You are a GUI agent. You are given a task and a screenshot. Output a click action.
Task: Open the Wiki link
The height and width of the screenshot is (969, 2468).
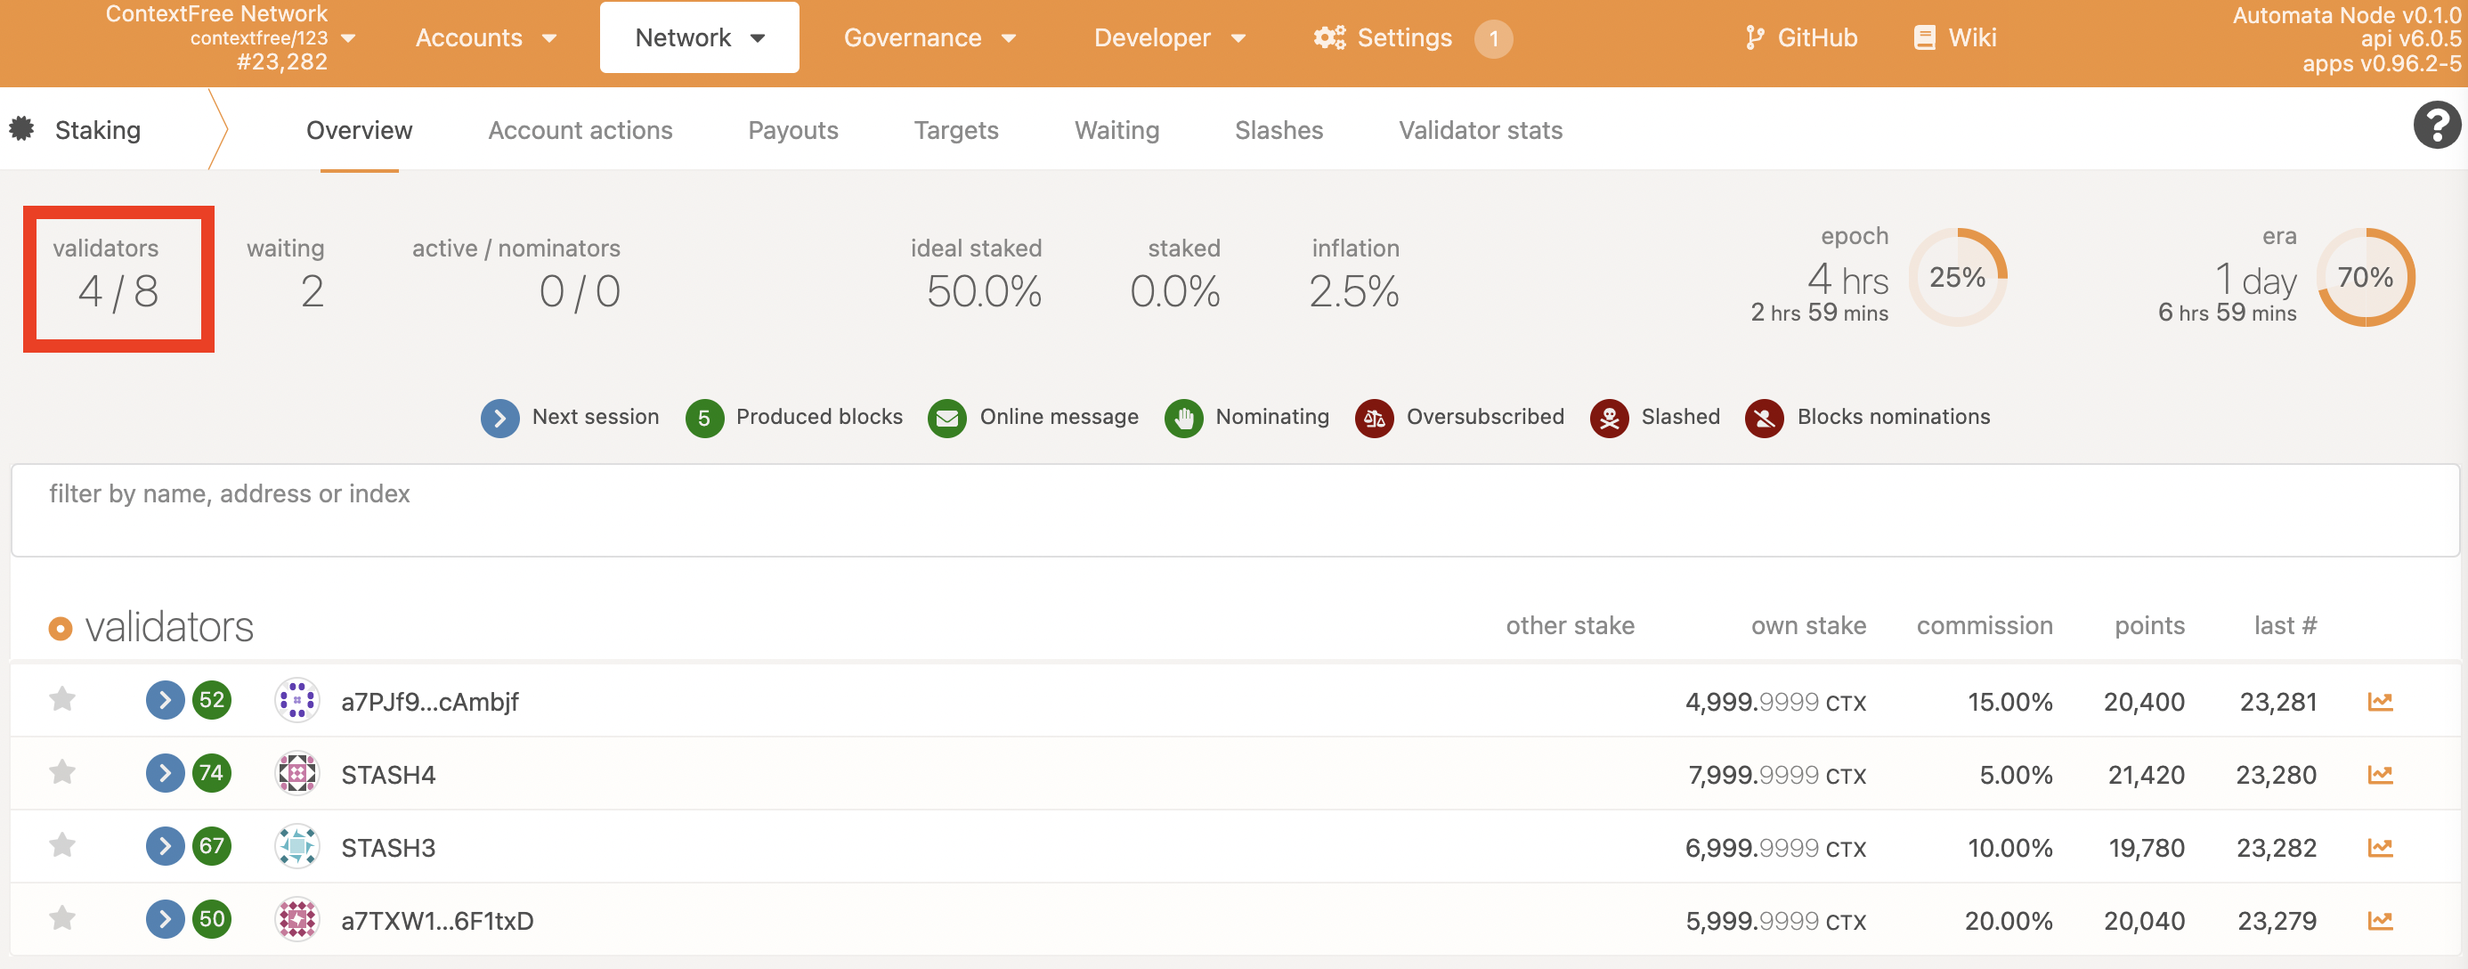point(1954,38)
